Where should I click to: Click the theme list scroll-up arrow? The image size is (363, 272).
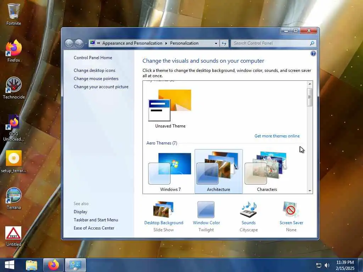click(309, 84)
